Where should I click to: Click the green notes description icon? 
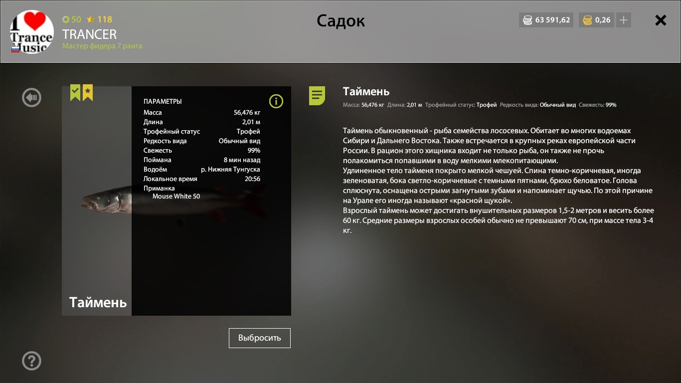click(317, 95)
